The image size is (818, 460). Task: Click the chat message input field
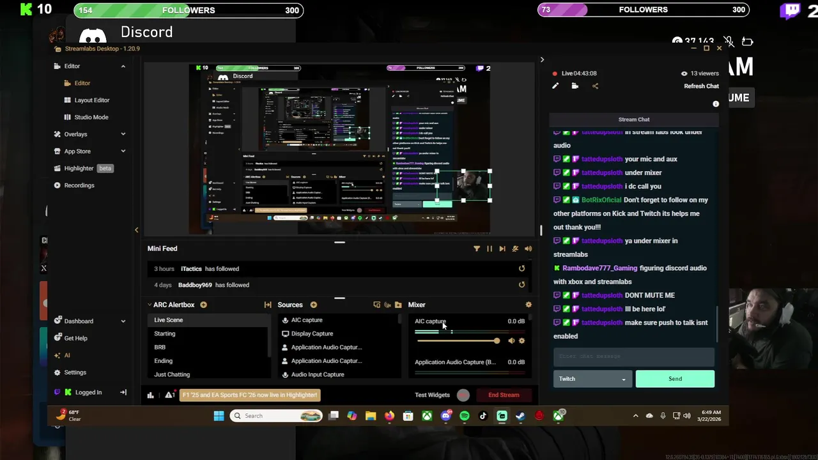(634, 356)
